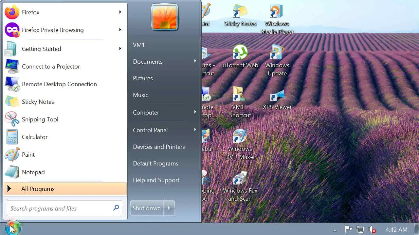Launch Firefox Private Browsing mask icon
The width and height of the screenshot is (419, 235).
[x=12, y=30]
